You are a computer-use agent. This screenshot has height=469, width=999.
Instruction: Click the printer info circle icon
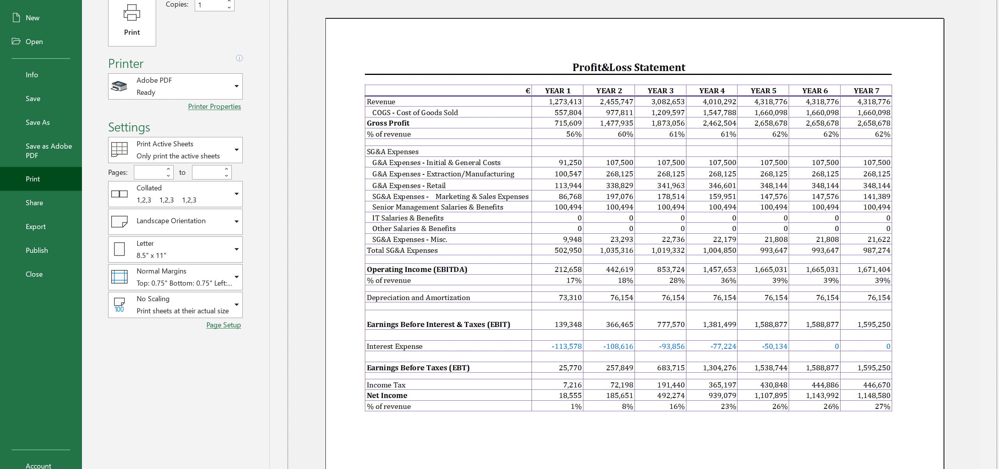point(239,58)
